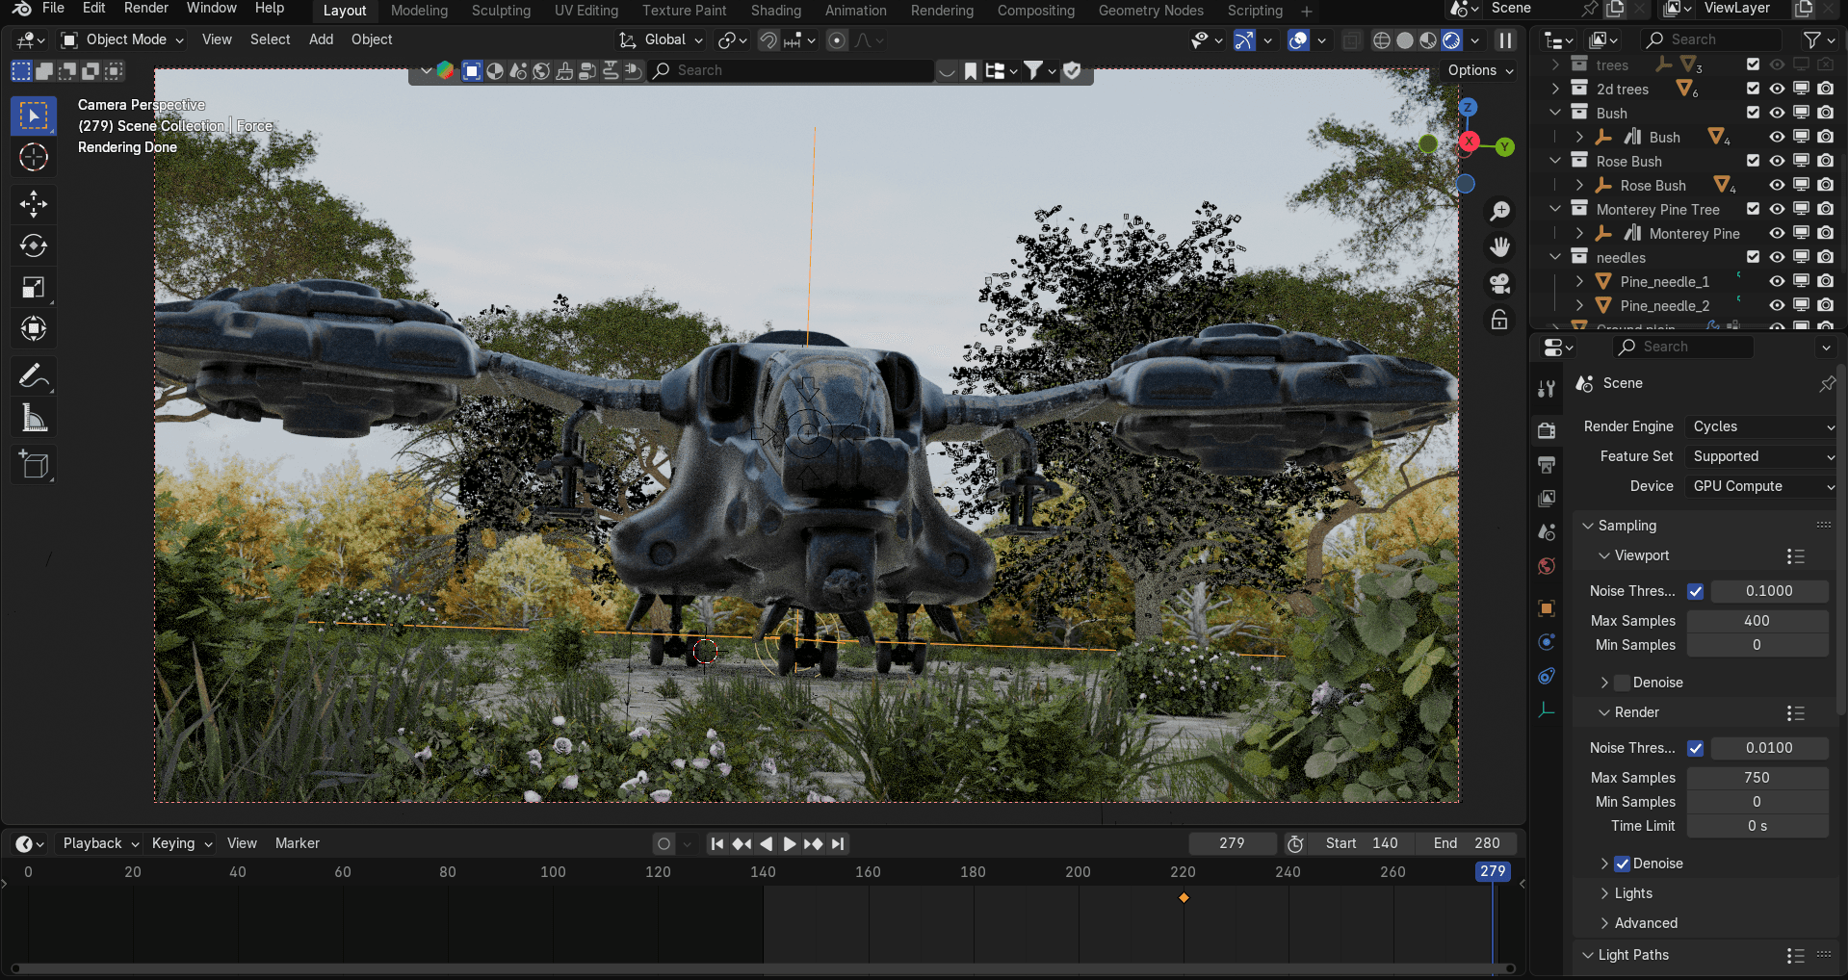This screenshot has width=1848, height=980.
Task: Activate the Rotate tool
Action: click(34, 245)
